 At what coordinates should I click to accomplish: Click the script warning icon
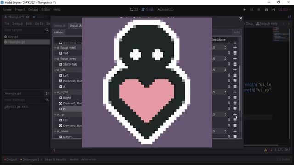click(266, 150)
